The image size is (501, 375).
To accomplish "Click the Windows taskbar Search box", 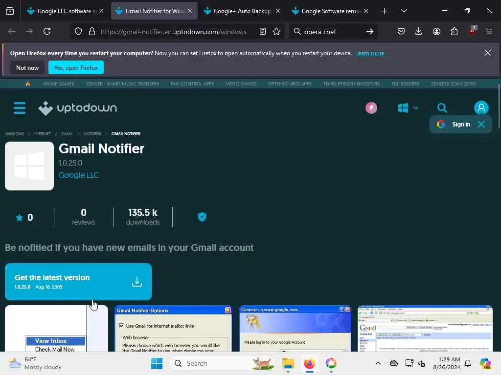I will (223, 363).
